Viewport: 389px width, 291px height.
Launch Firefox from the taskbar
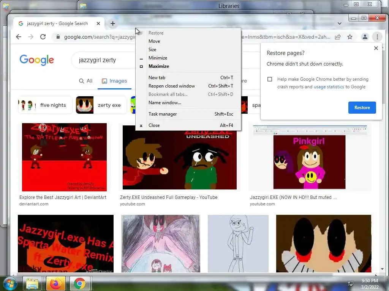56,283
